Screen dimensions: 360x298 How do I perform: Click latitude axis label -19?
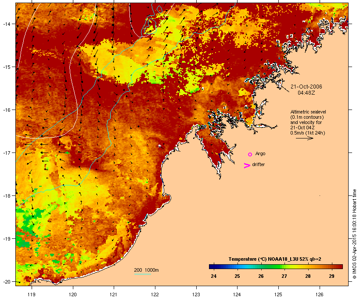pyautogui.click(x=7, y=239)
